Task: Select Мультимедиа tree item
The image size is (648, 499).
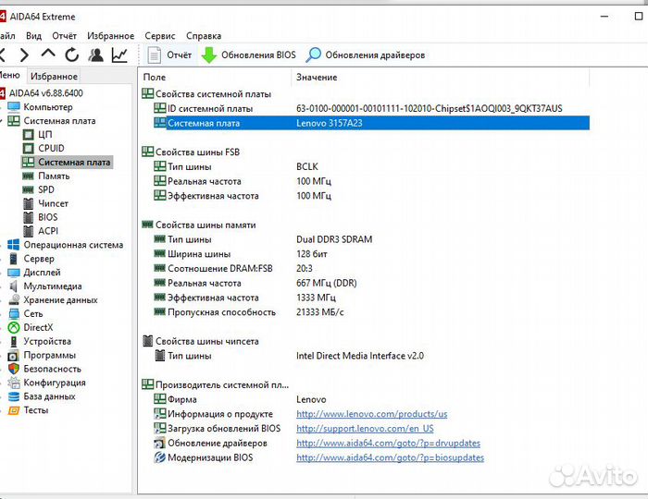Action: pyautogui.click(x=53, y=286)
